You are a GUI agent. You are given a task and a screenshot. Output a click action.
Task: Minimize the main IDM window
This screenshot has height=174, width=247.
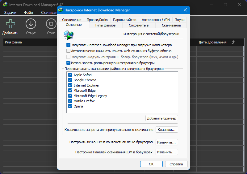(211, 5)
